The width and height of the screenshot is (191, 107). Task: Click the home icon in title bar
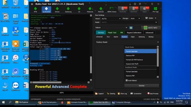coord(140,4)
